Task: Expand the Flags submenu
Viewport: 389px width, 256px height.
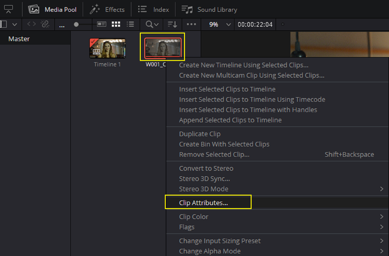Action: click(x=278, y=227)
